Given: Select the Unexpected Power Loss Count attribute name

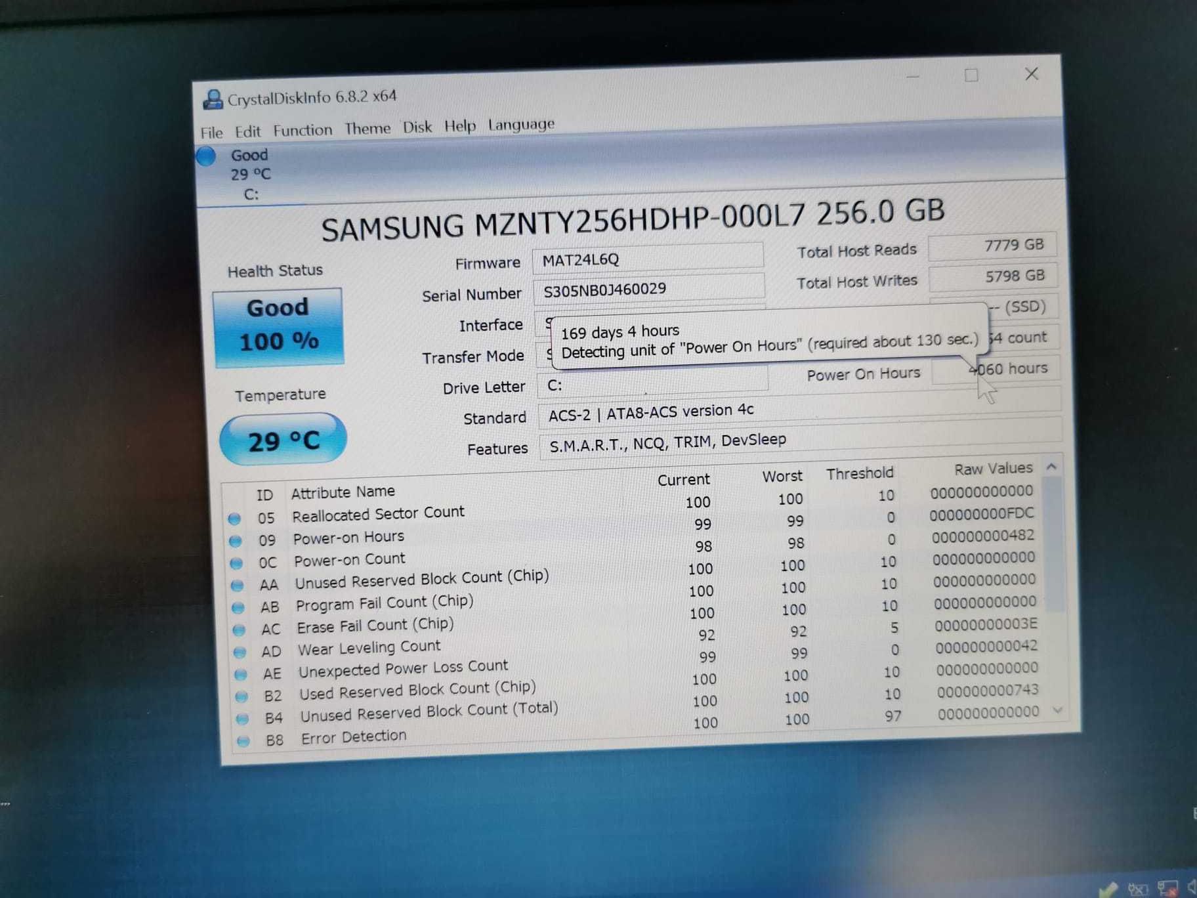Looking at the screenshot, I should [x=404, y=669].
